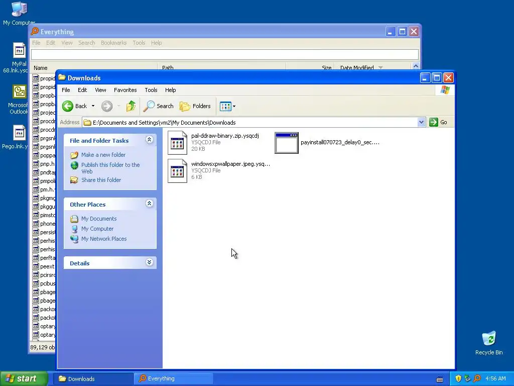Click Share this folder link
This screenshot has width=514, height=386.
[101, 180]
